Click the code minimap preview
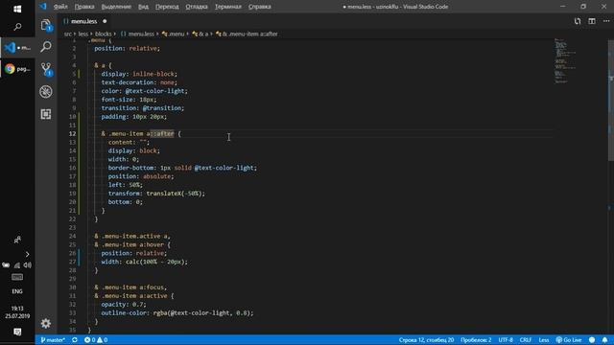This screenshot has width=614, height=345. point(566,60)
